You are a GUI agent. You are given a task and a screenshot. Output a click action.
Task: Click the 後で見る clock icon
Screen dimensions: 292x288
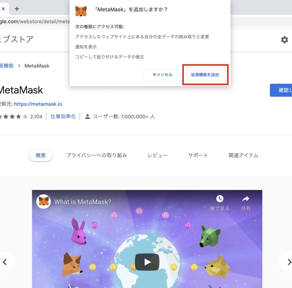pos(220,199)
